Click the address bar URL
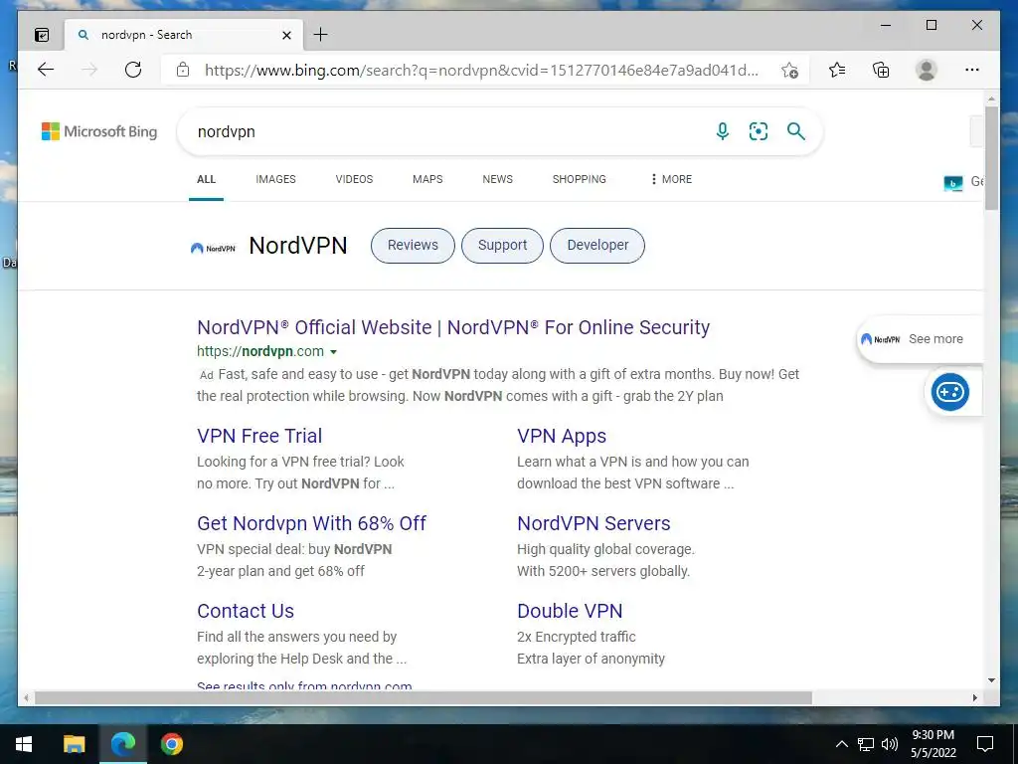 point(481,71)
